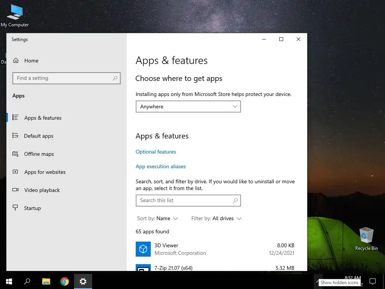Open the Action Center notification icon
385x289 pixels.
[x=373, y=281]
